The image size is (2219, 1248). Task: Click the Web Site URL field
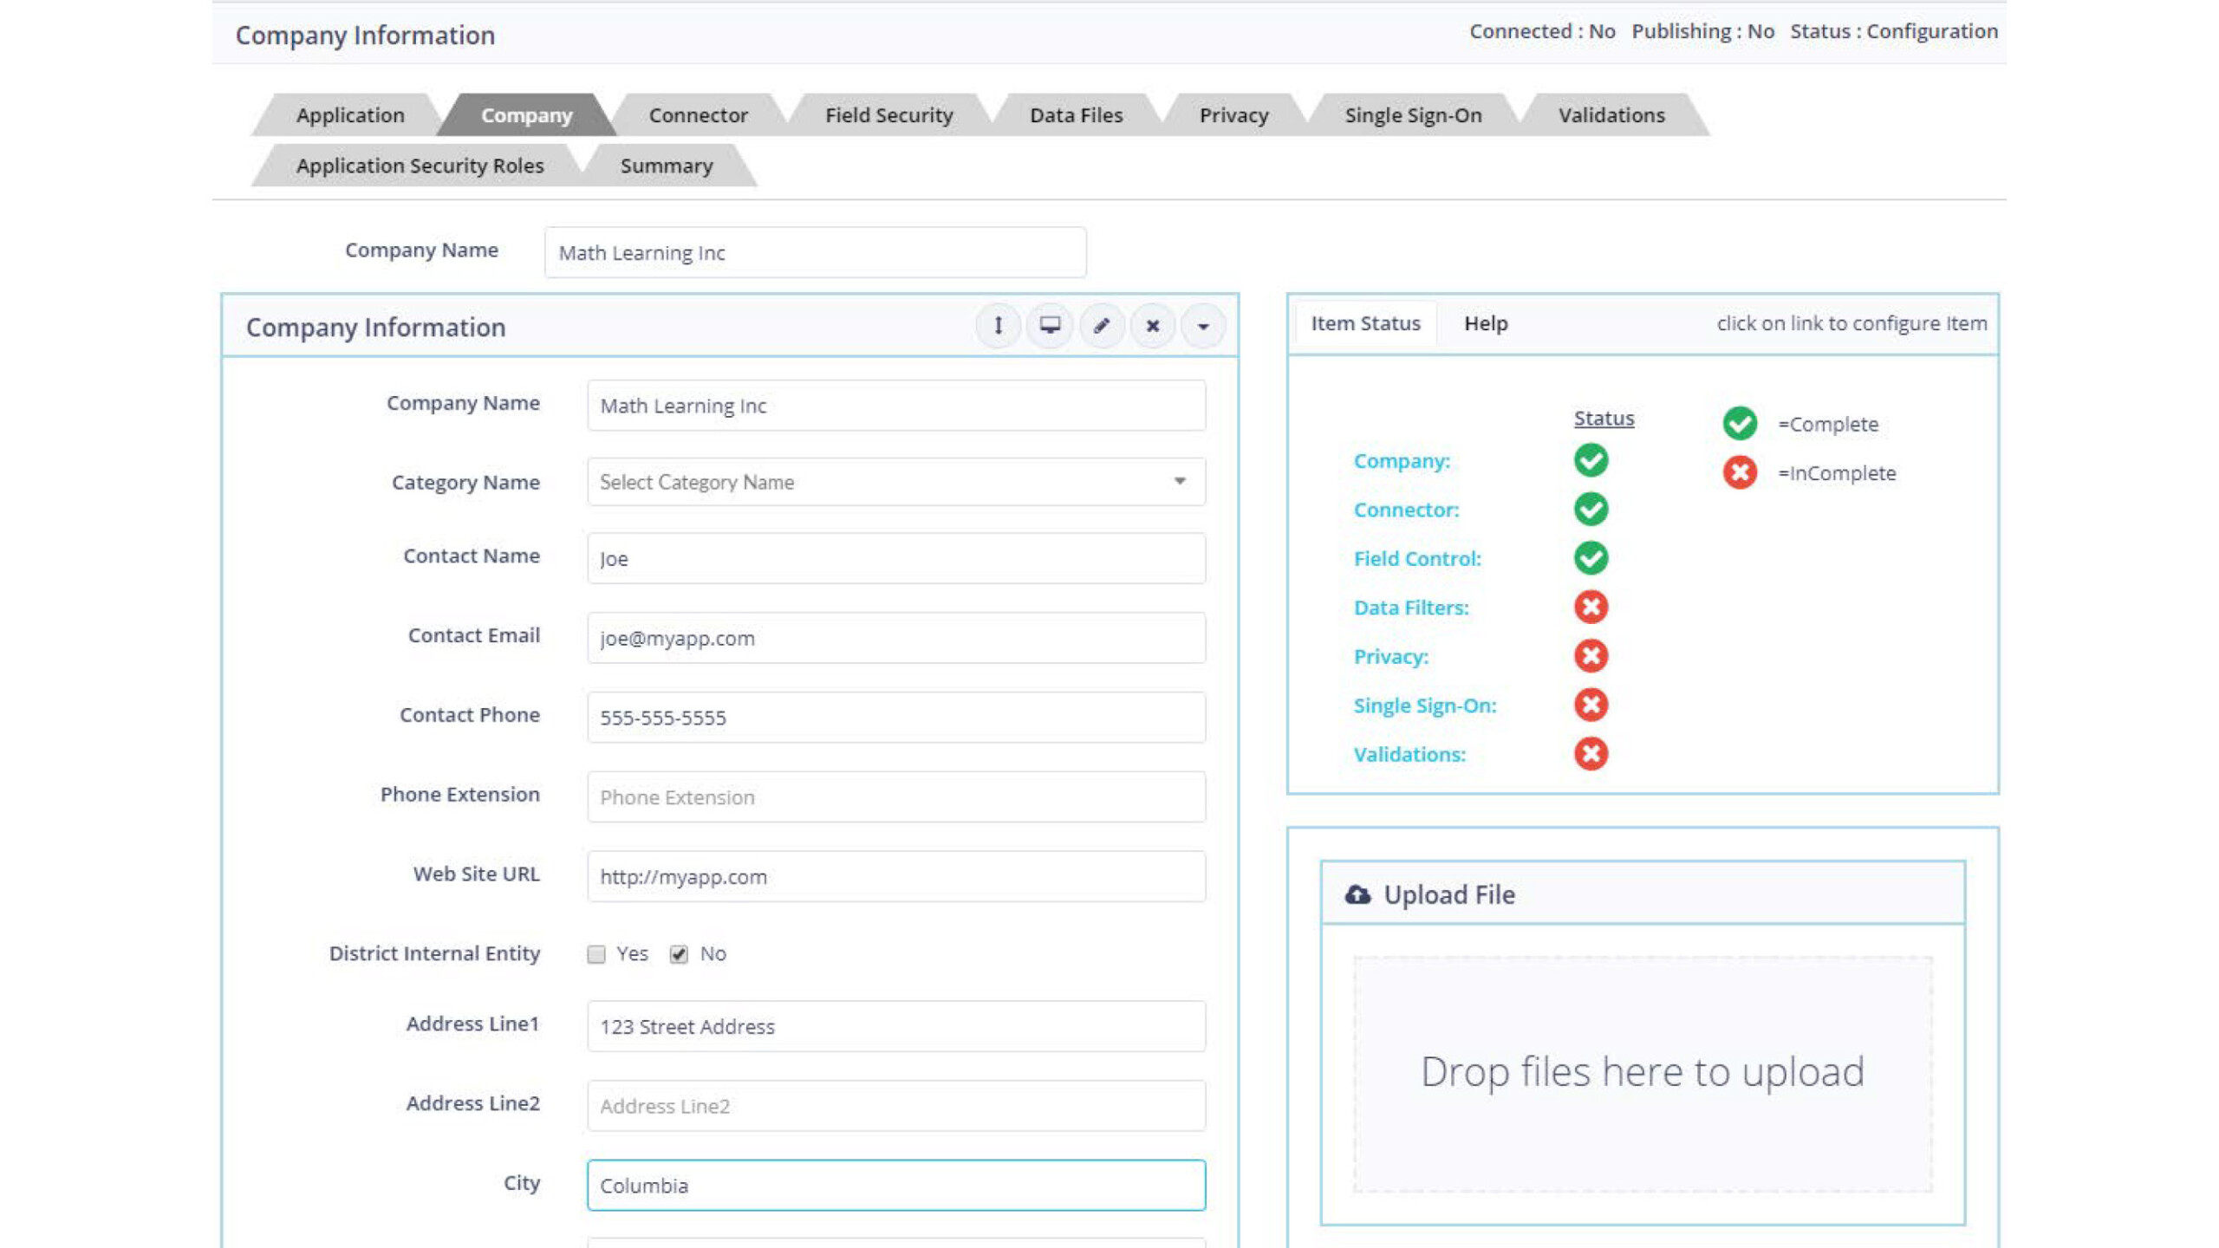tap(896, 876)
